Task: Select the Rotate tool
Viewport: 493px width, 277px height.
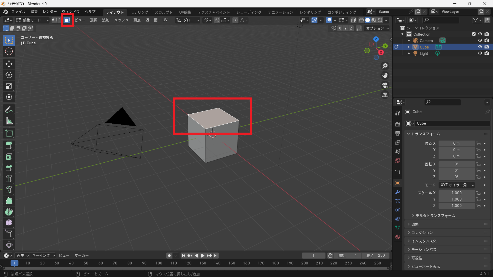Action: click(9, 75)
